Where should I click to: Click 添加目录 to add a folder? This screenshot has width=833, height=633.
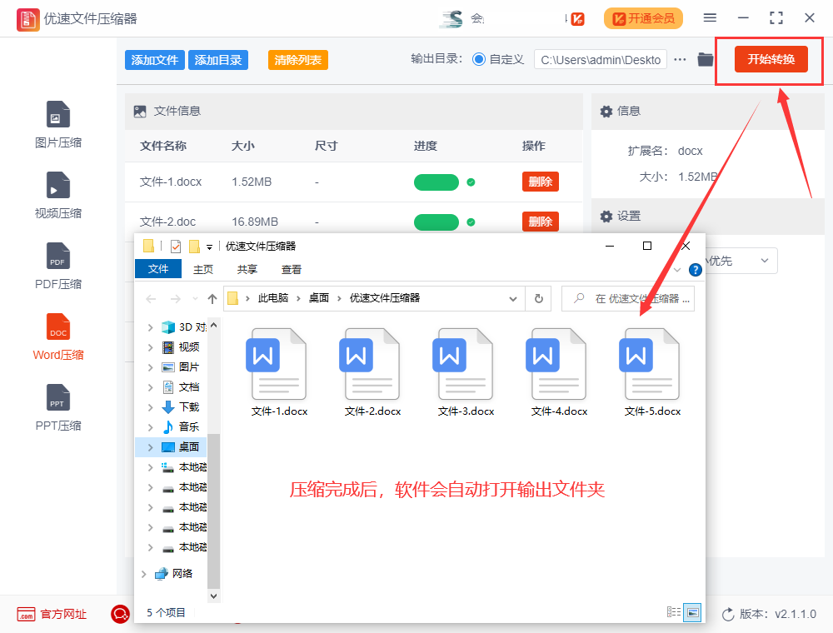[x=218, y=60]
